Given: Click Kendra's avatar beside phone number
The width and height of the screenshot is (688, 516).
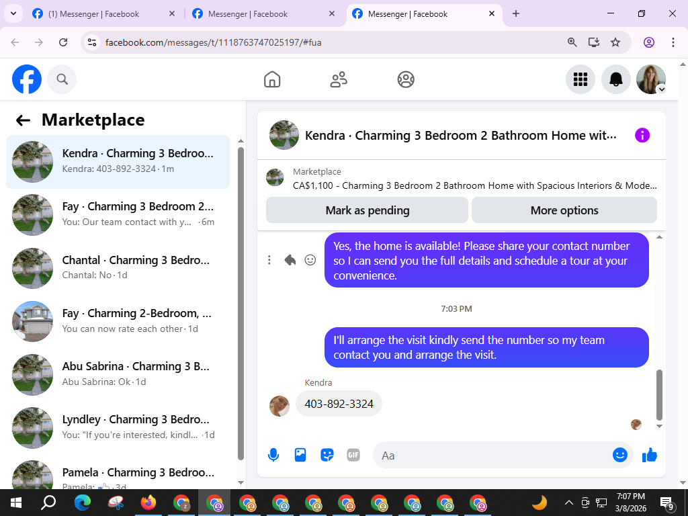Looking at the screenshot, I should 279,406.
